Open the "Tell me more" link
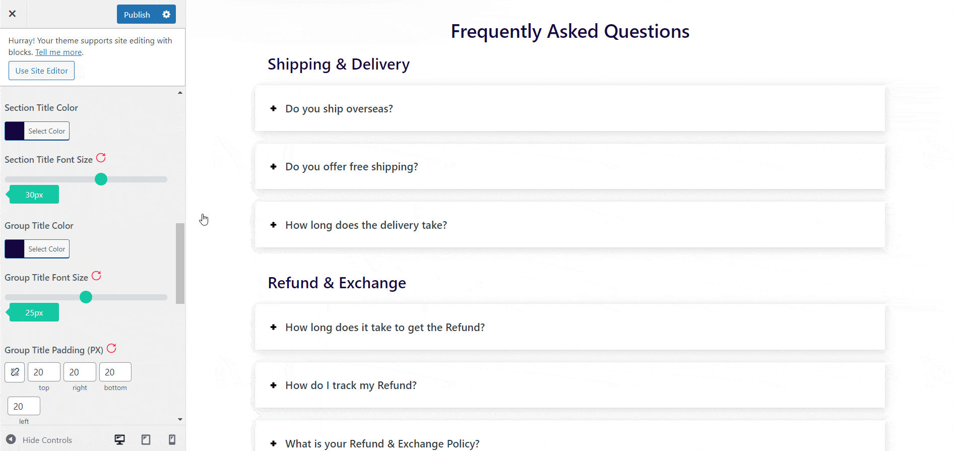 click(x=58, y=52)
